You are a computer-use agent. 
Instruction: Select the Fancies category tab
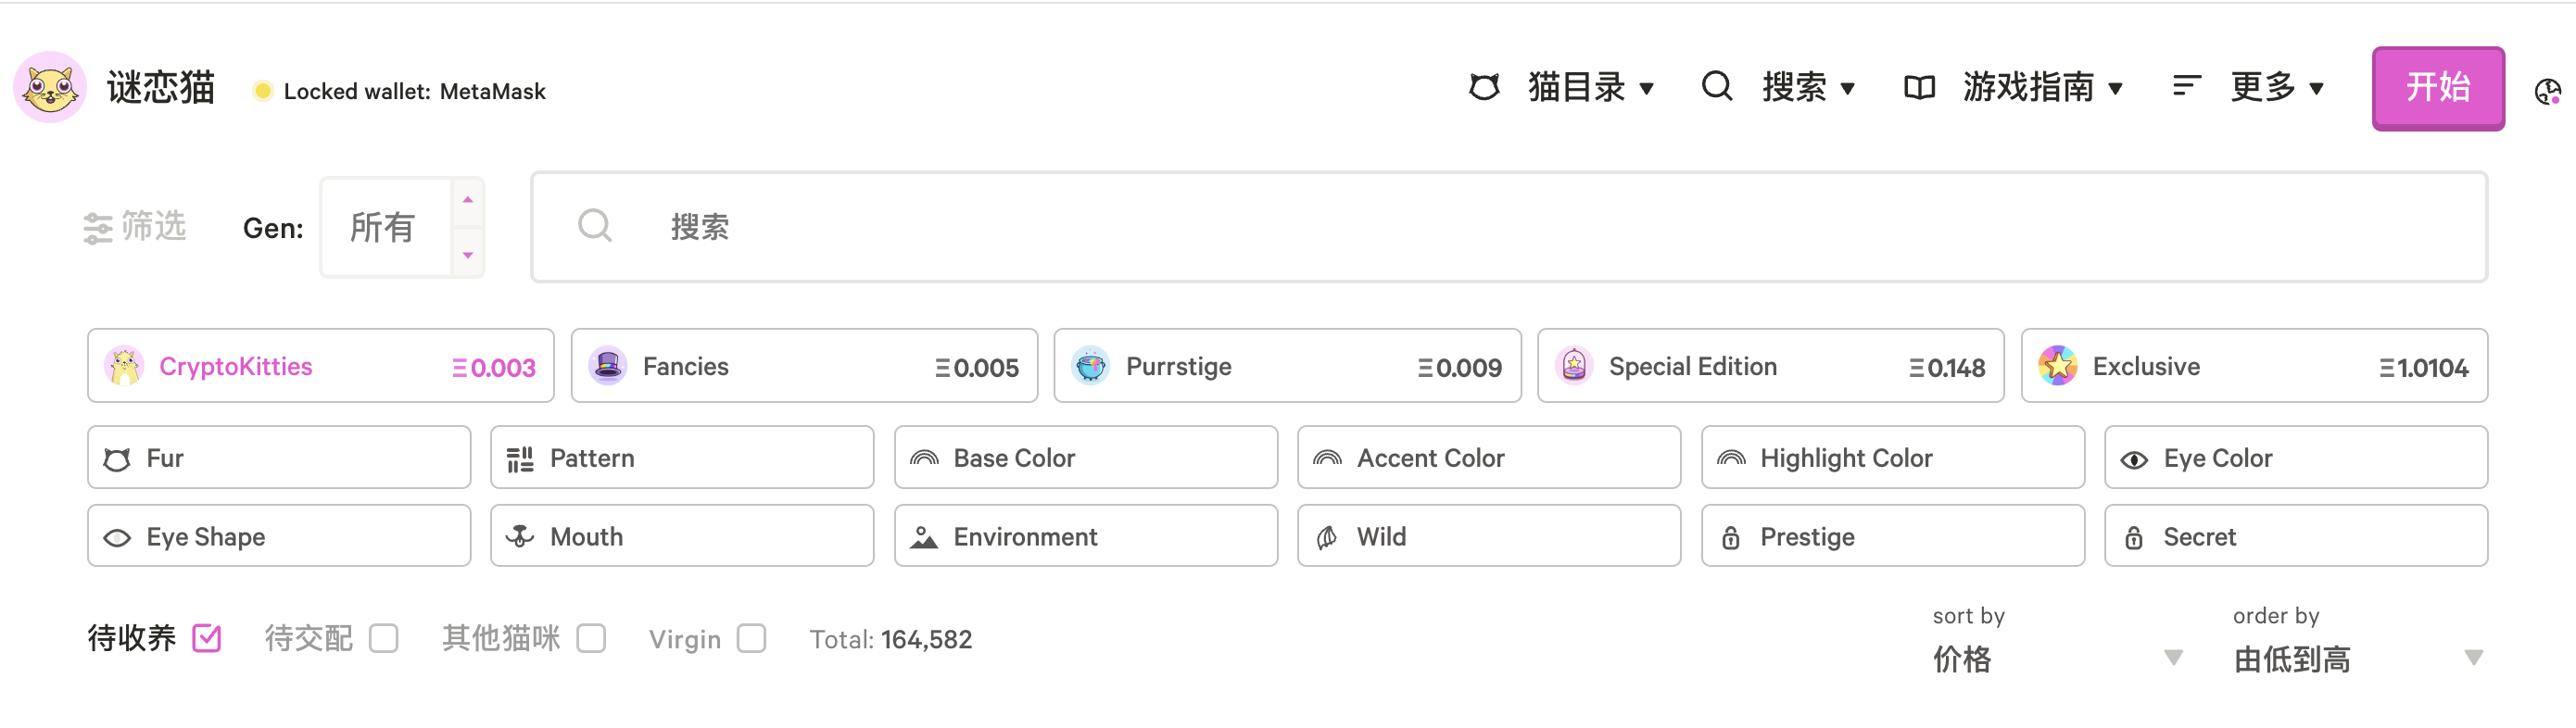(x=804, y=366)
